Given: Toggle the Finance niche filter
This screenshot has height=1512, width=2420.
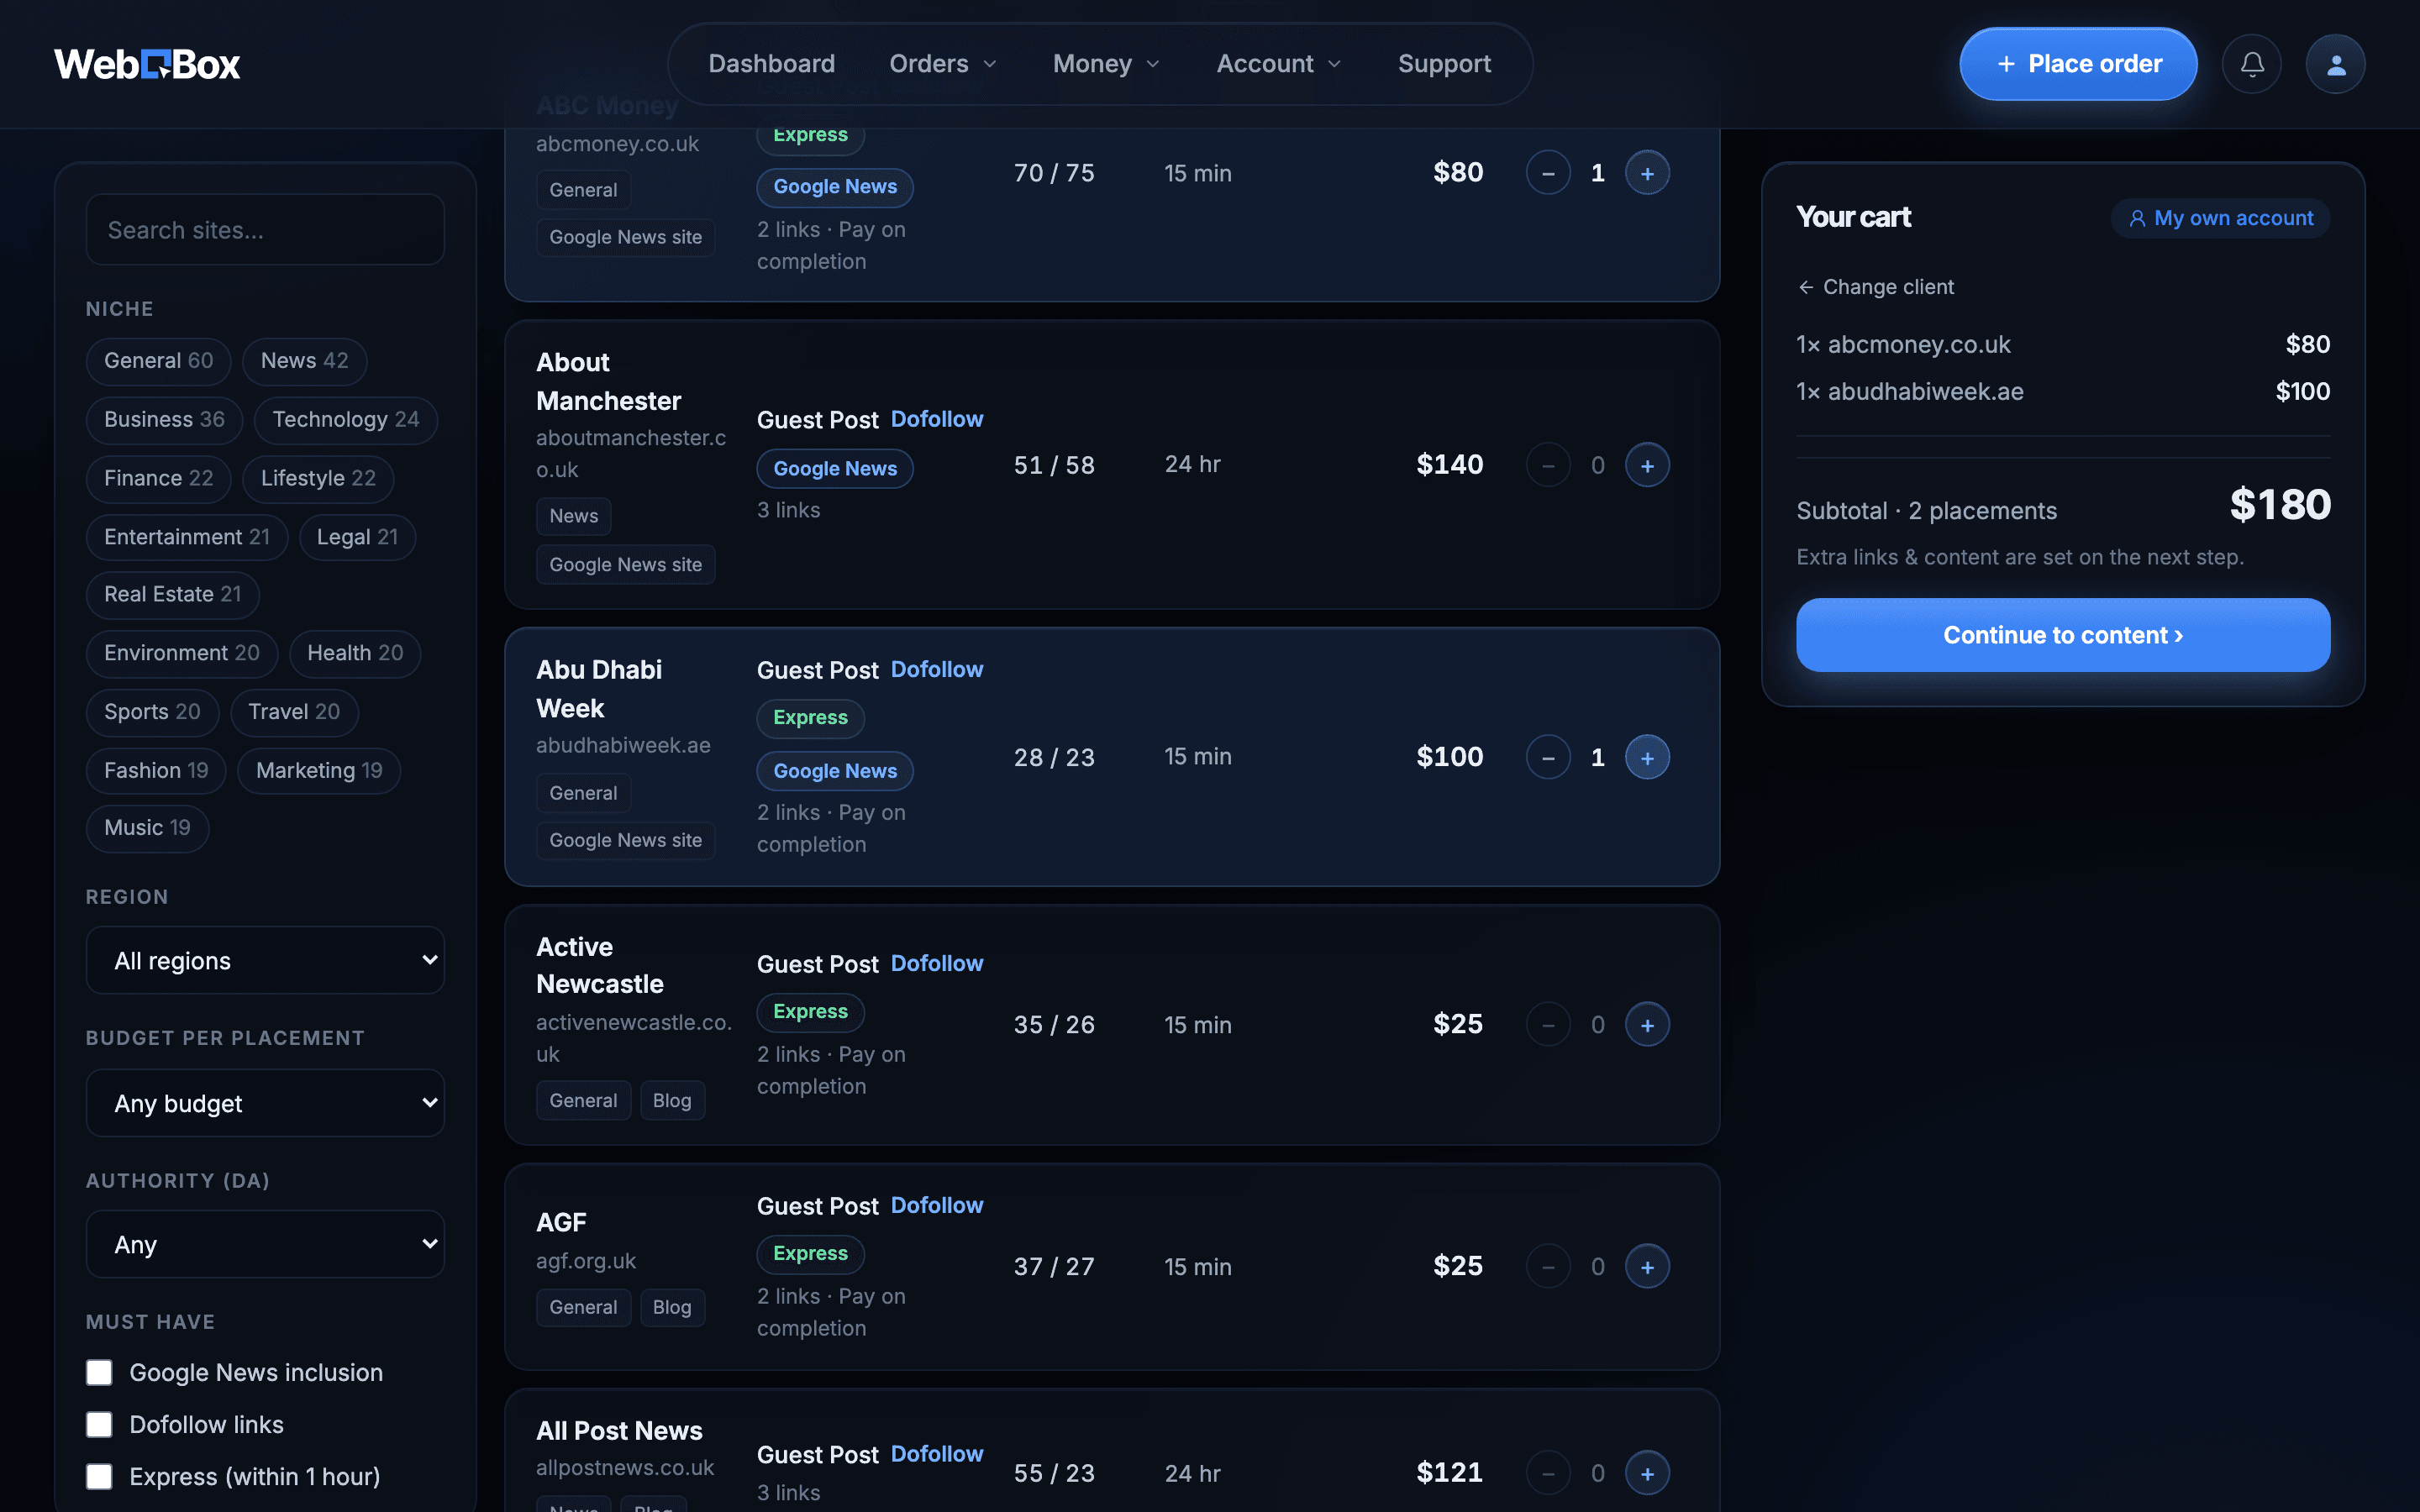Looking at the screenshot, I should [158, 478].
